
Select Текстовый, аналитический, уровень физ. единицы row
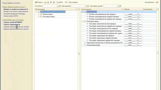pos(119,26)
